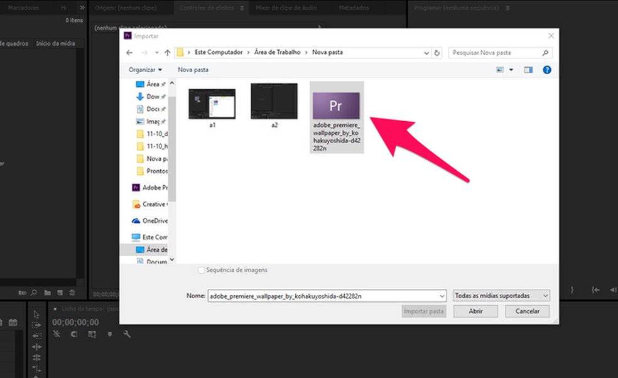618x378 pixels.
Task: Create a new bin in project panel
Action: (47, 293)
